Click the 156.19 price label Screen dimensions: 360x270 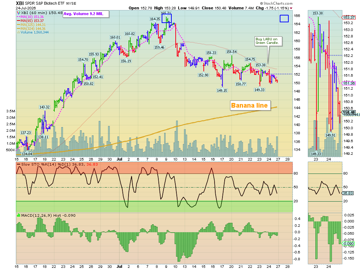126,61
